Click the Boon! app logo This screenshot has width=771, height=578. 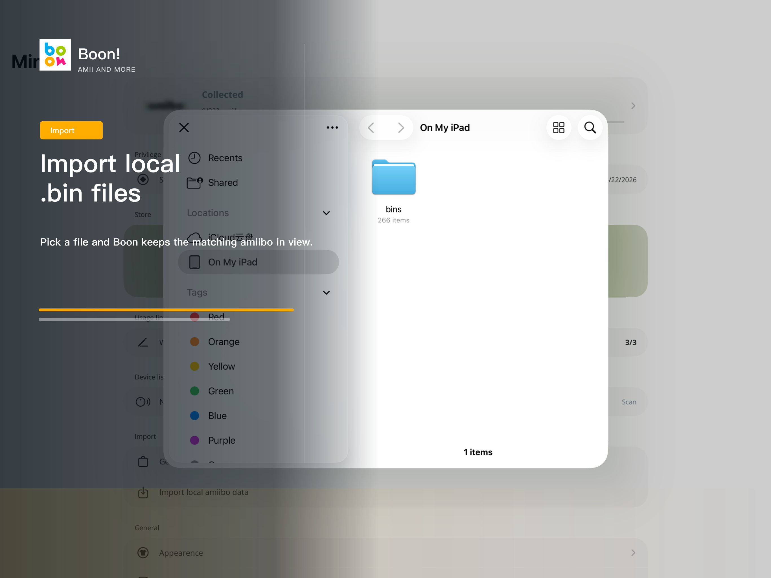55,55
